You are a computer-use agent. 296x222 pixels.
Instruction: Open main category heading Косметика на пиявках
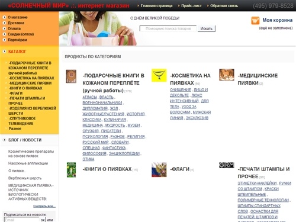click(190, 79)
